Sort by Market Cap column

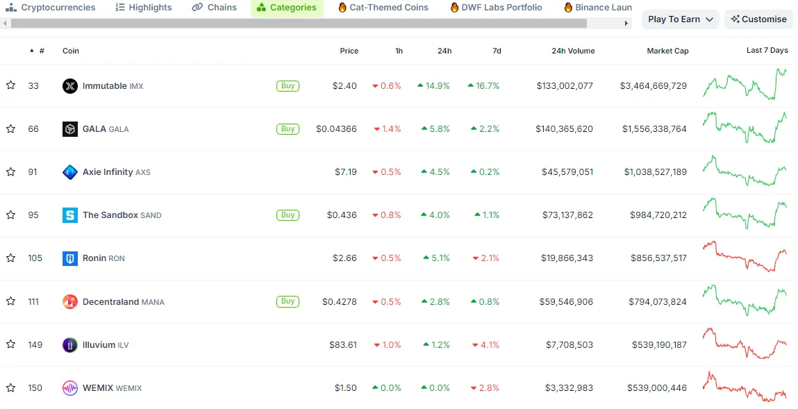tap(667, 51)
